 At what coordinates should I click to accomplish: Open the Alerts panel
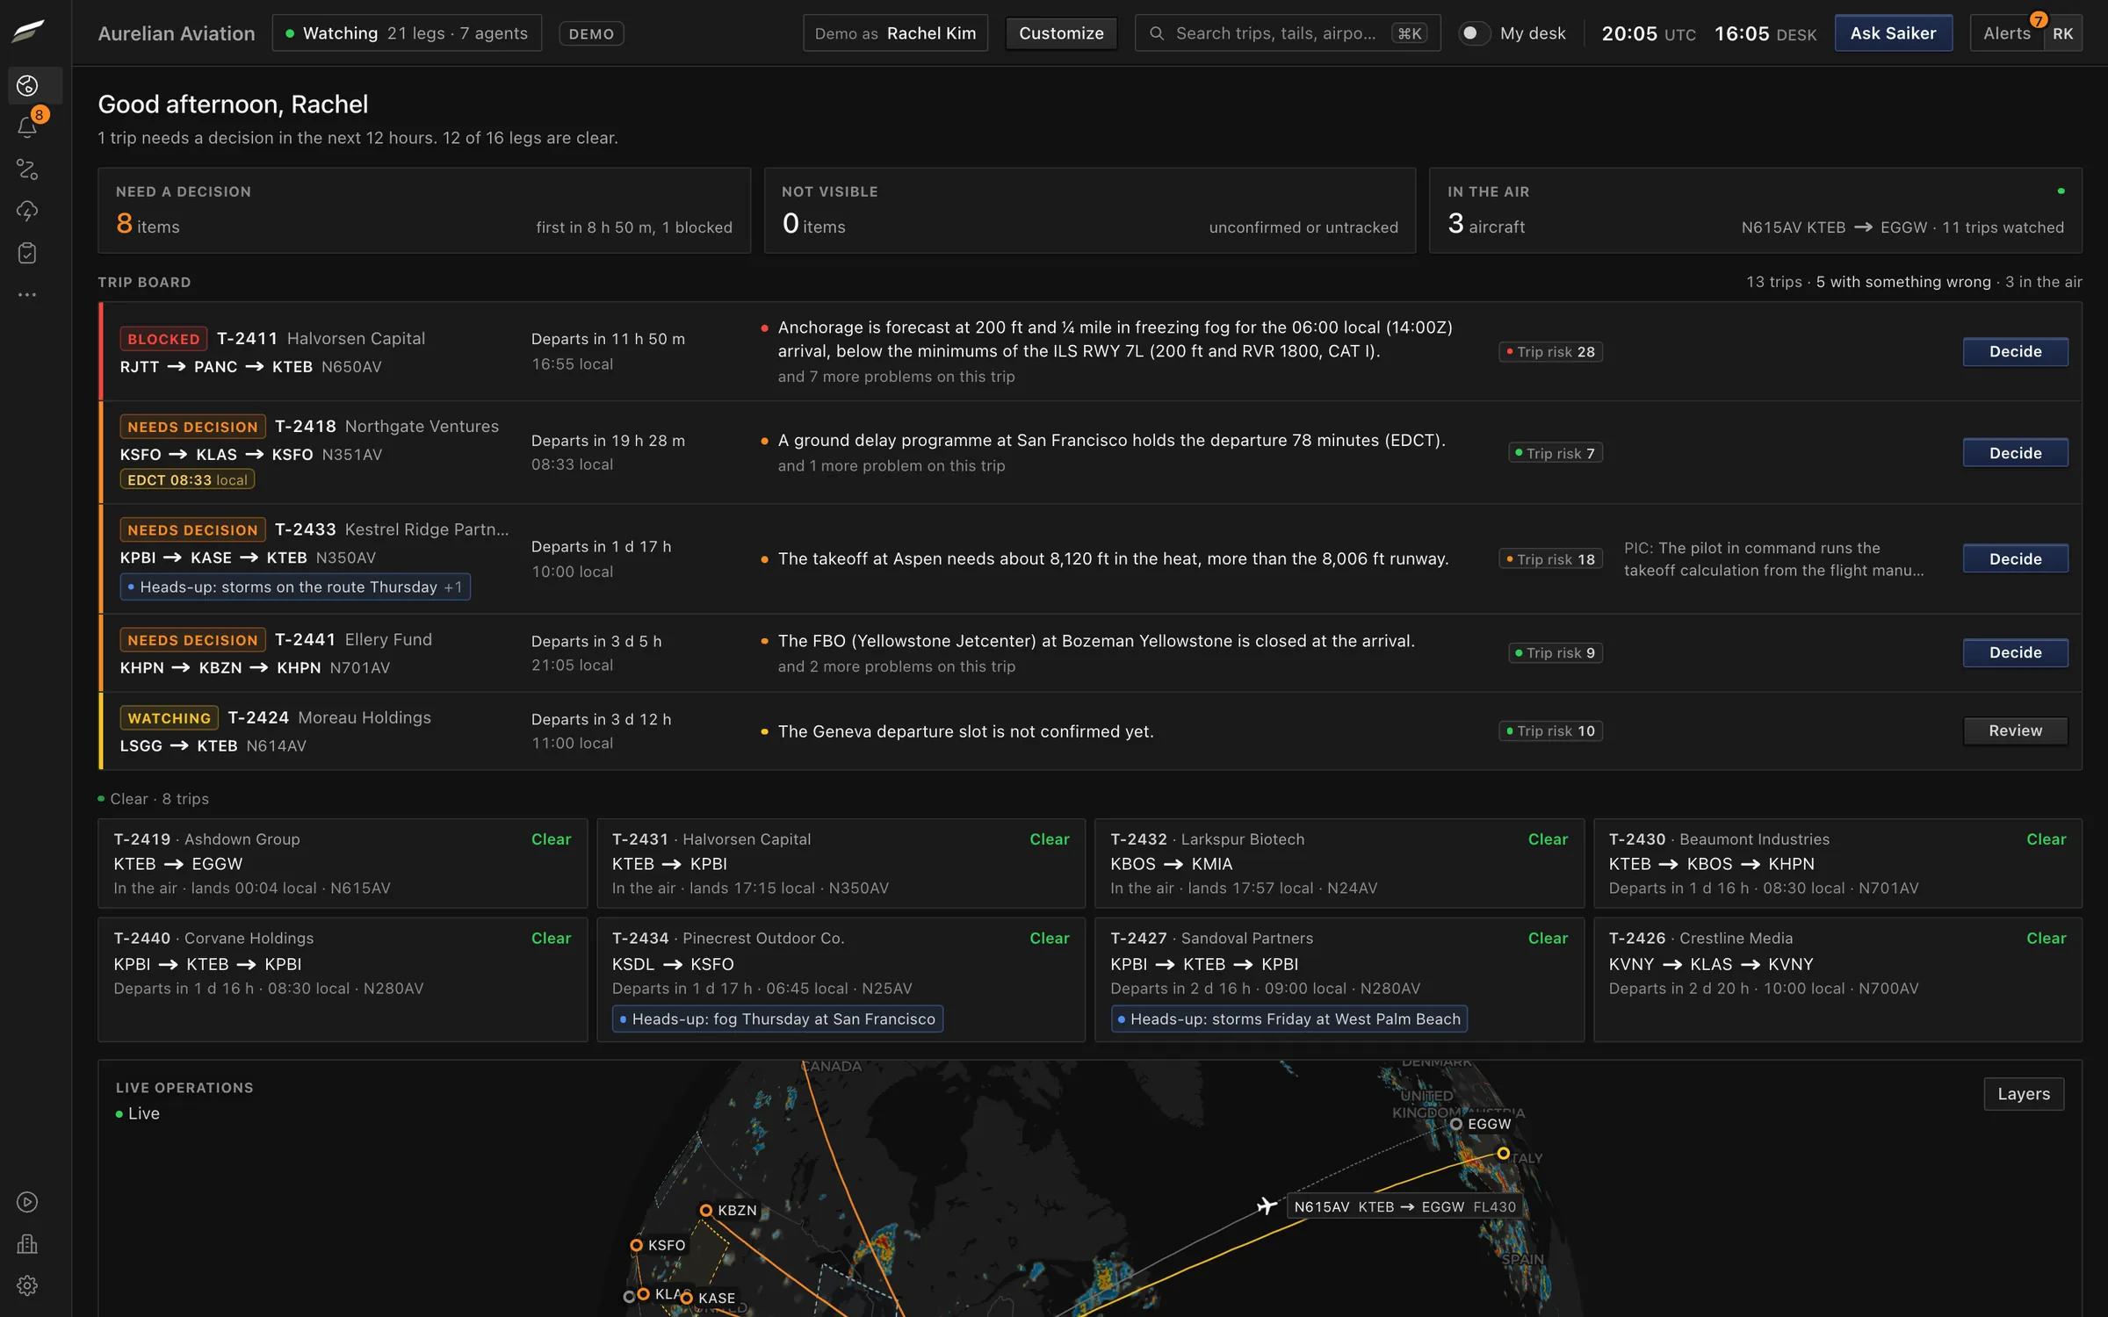(x=2007, y=33)
